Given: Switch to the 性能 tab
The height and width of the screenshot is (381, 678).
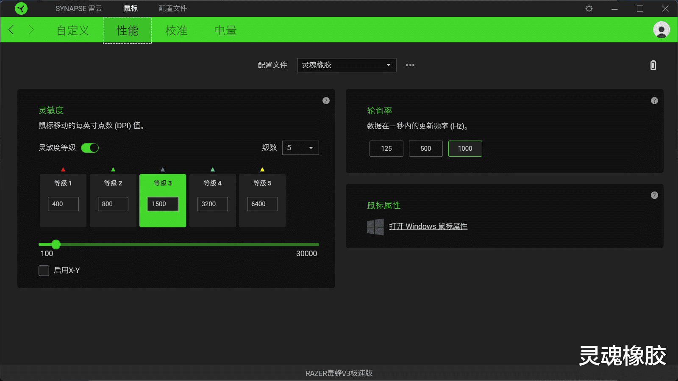Looking at the screenshot, I should pos(127,30).
